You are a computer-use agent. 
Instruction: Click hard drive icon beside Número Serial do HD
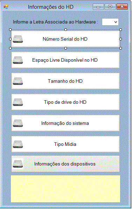coord(18,39)
